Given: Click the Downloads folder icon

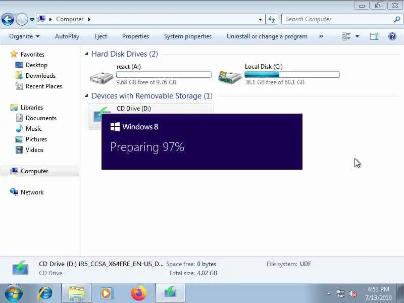Looking at the screenshot, I should point(19,75).
